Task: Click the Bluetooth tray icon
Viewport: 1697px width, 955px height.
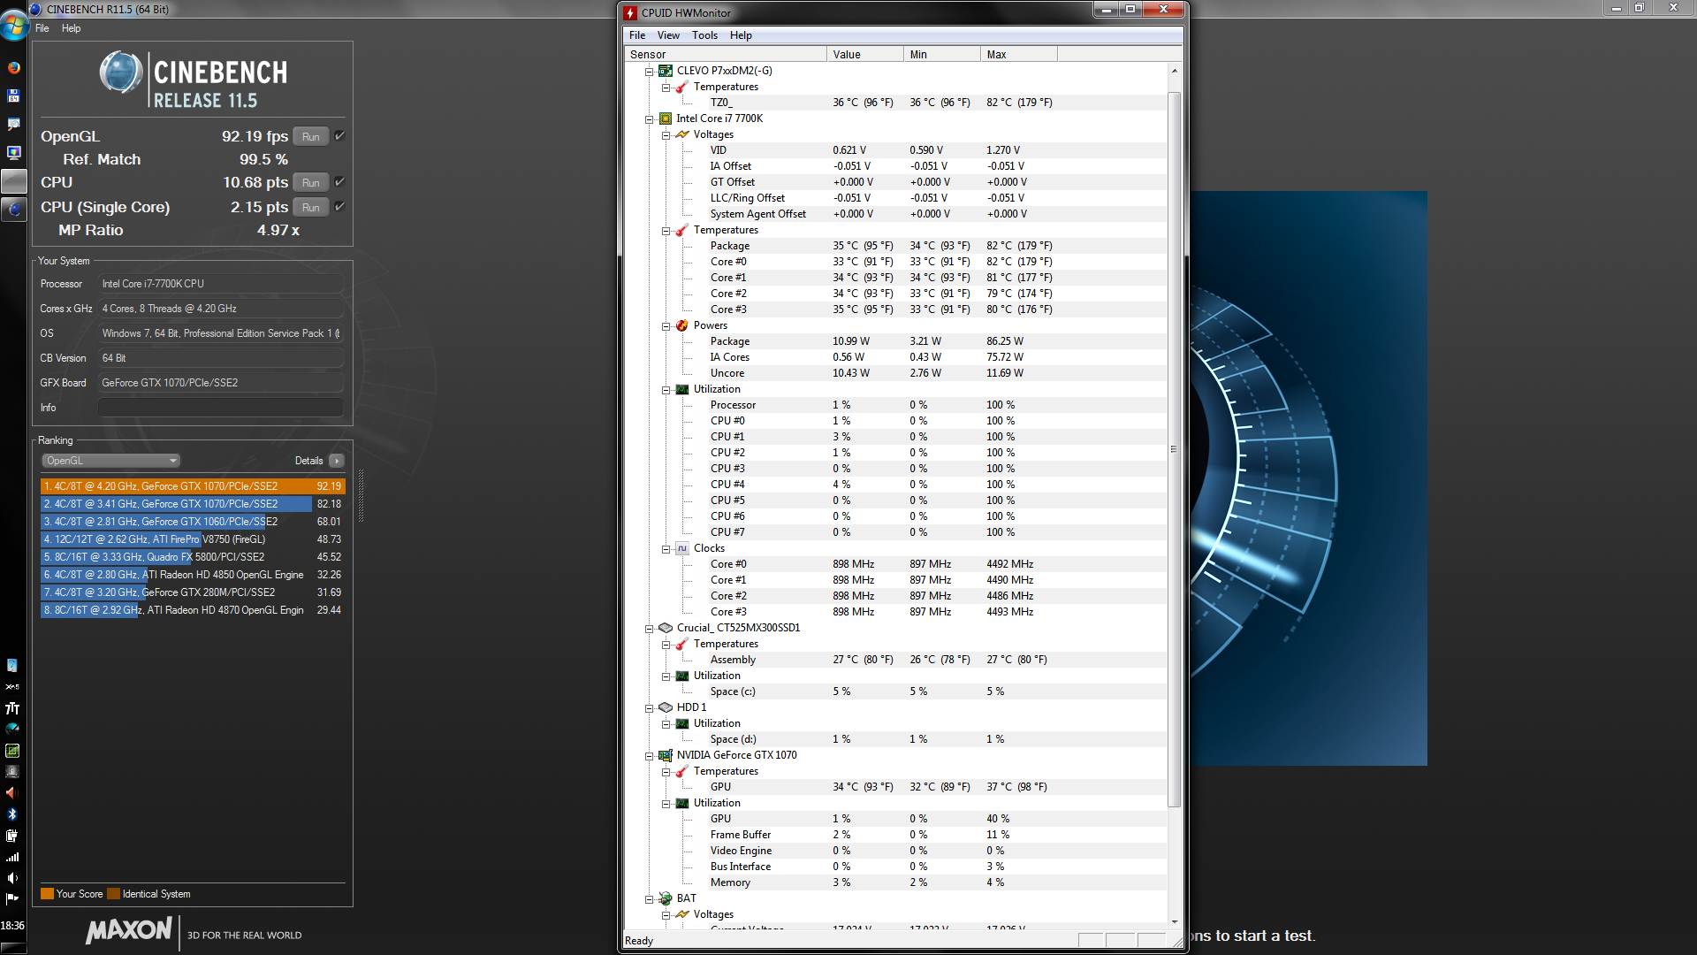Action: coord(12,814)
